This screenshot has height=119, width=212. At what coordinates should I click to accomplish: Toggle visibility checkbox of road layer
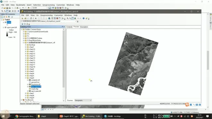(5, 22)
